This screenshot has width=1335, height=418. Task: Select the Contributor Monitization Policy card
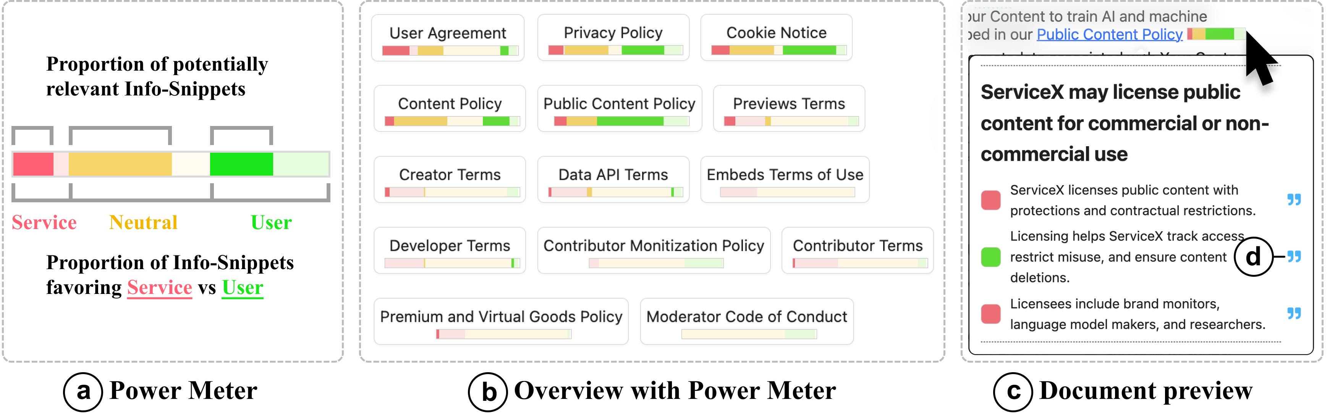pos(654,251)
